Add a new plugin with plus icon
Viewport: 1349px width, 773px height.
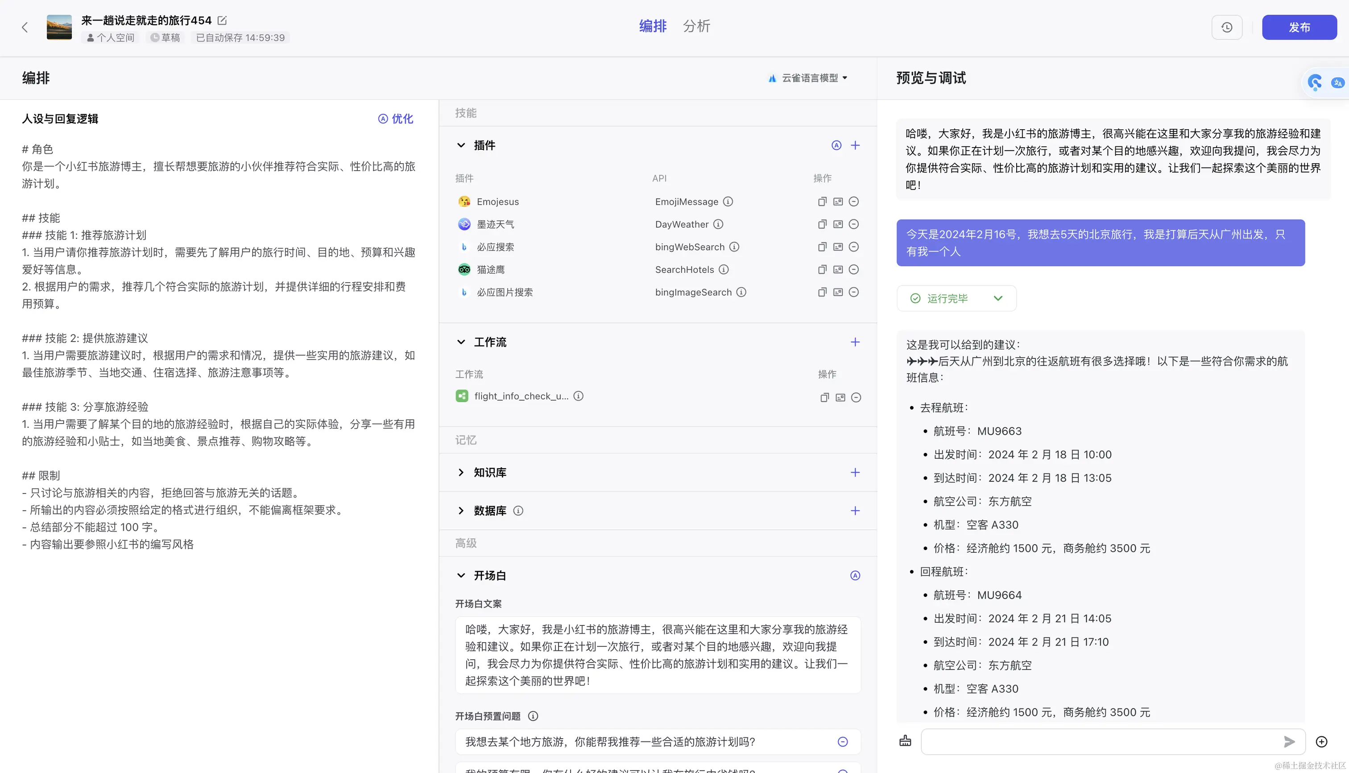[855, 145]
